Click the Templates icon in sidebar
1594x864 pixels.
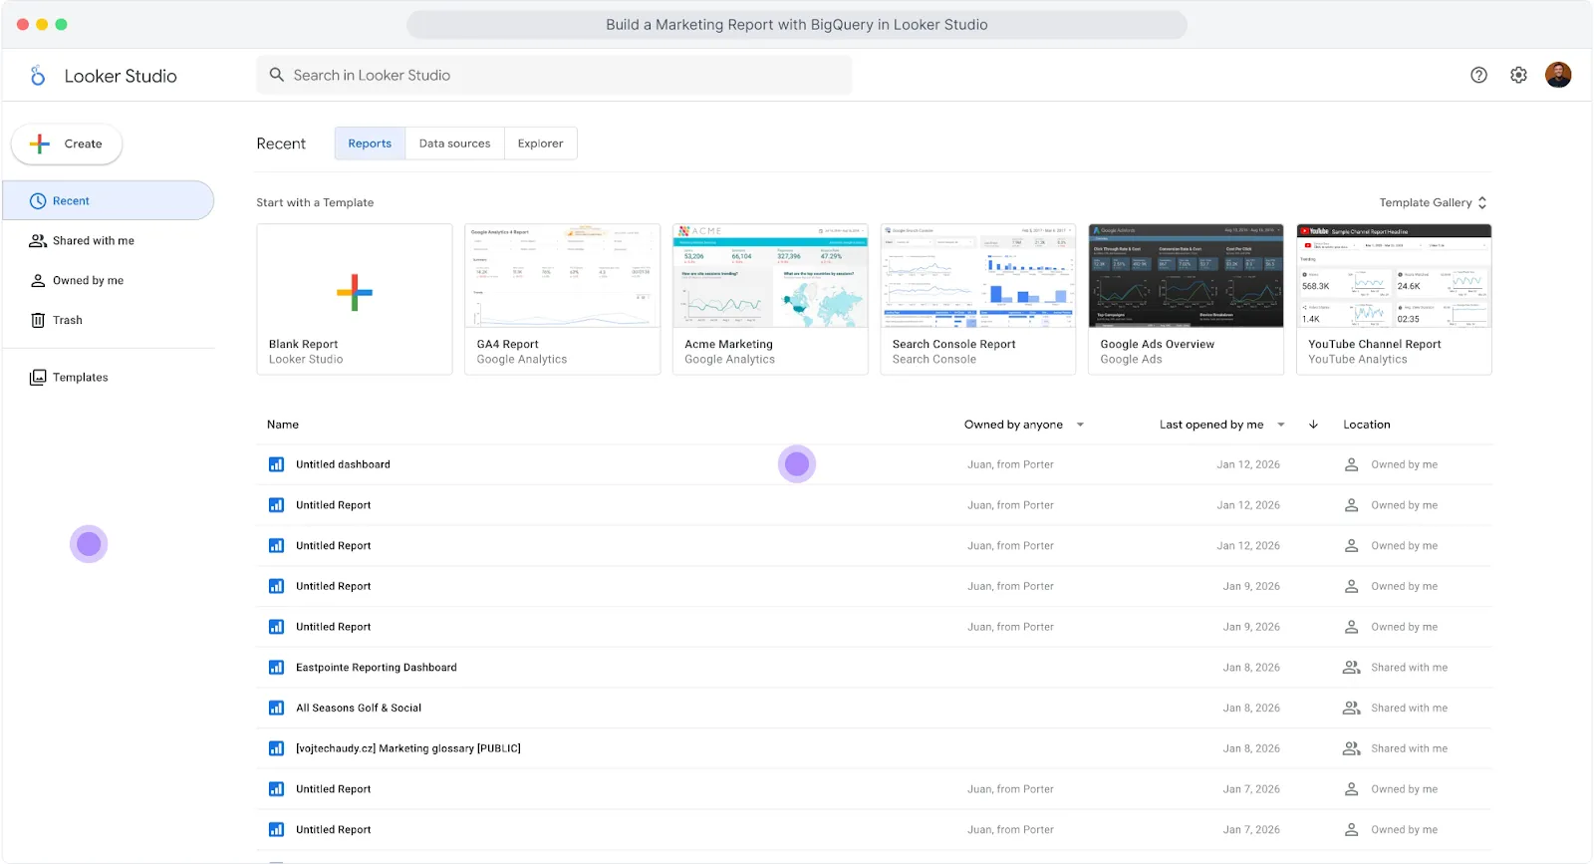(x=38, y=378)
